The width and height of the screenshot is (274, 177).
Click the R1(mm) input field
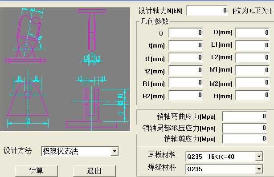tap(186, 83)
